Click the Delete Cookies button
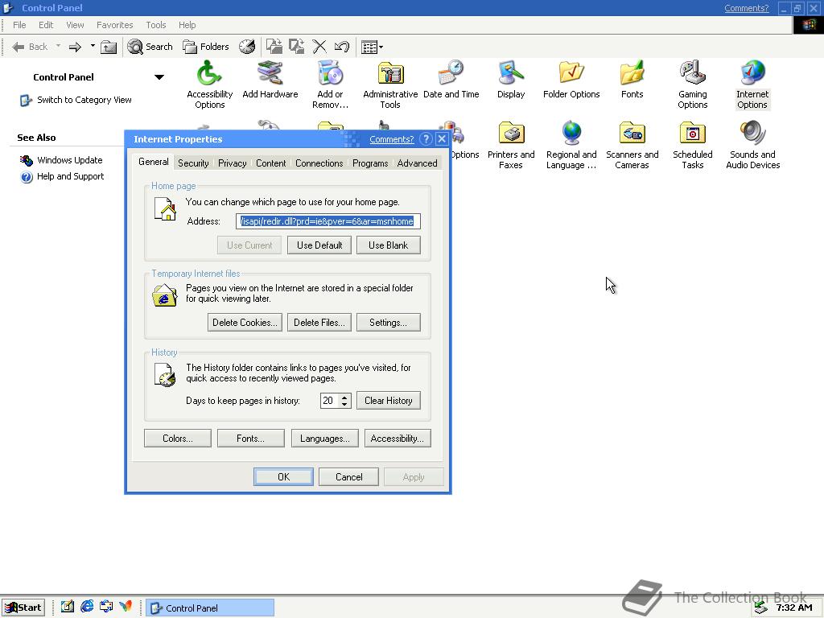 click(x=245, y=323)
